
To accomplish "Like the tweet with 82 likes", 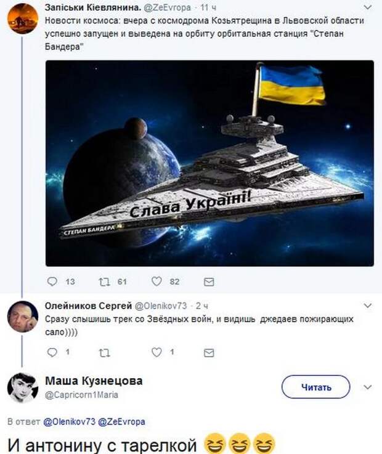I will click(x=156, y=282).
